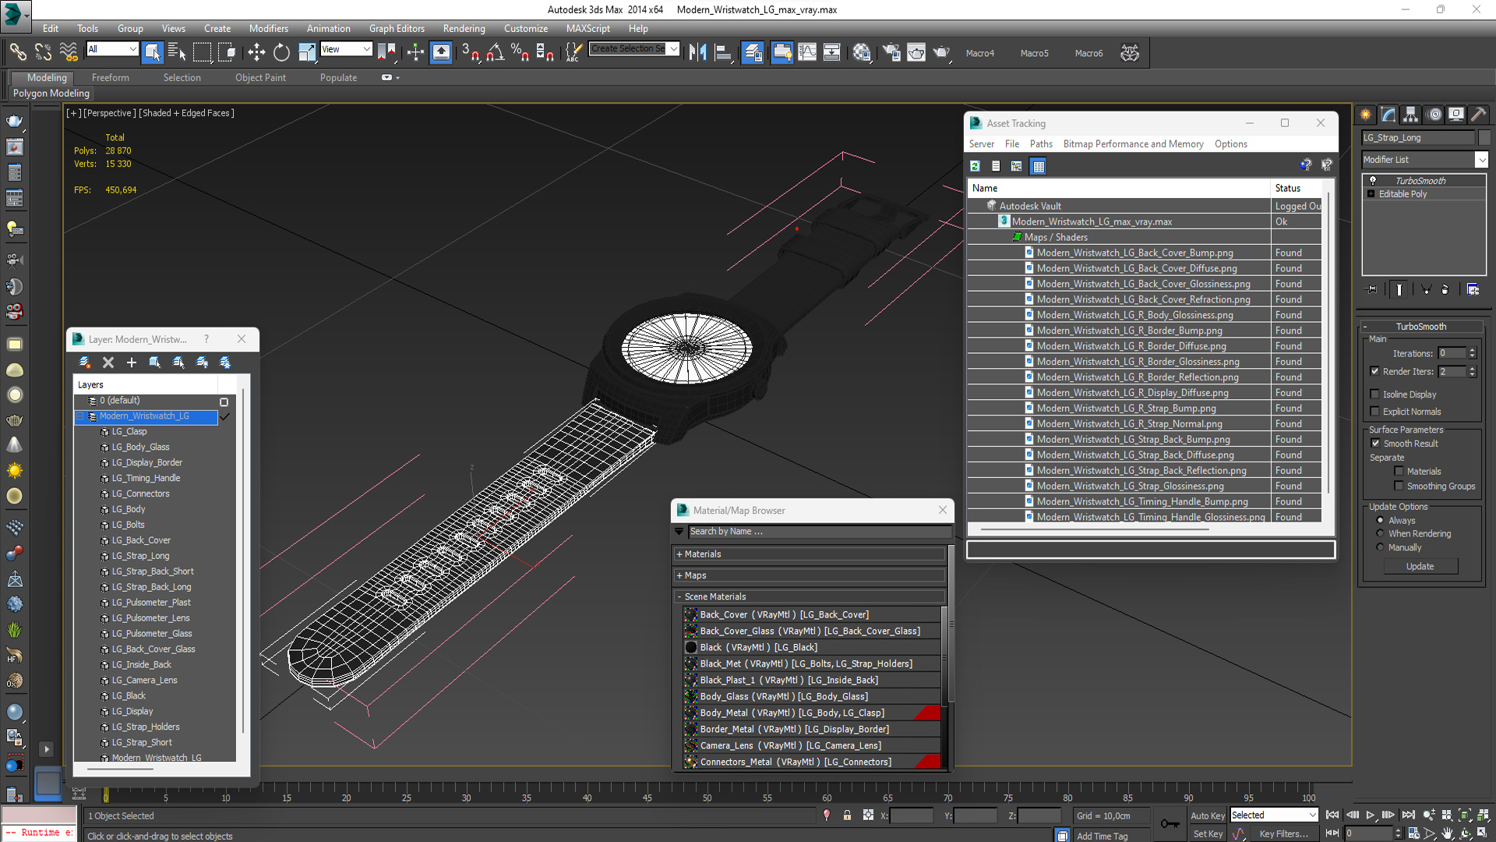Activate Select and Rotate tool

(281, 52)
